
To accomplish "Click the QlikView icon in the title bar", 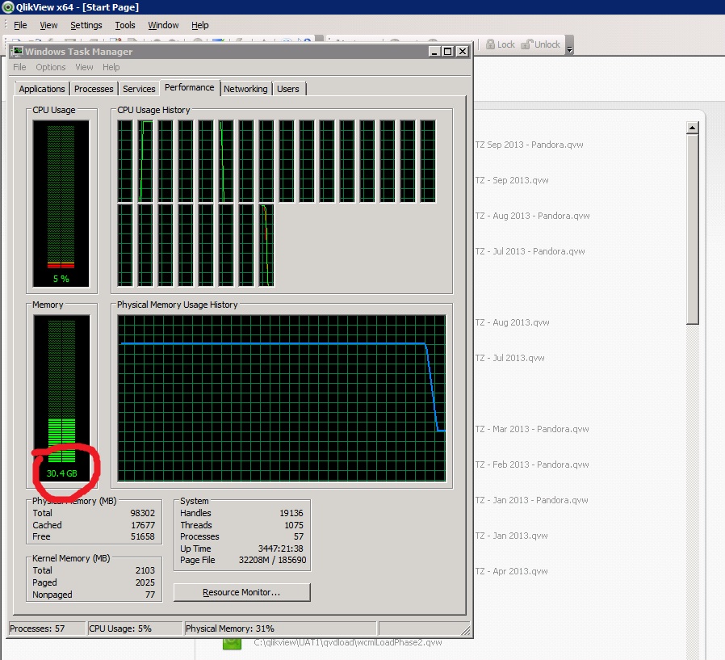I will (7, 7).
